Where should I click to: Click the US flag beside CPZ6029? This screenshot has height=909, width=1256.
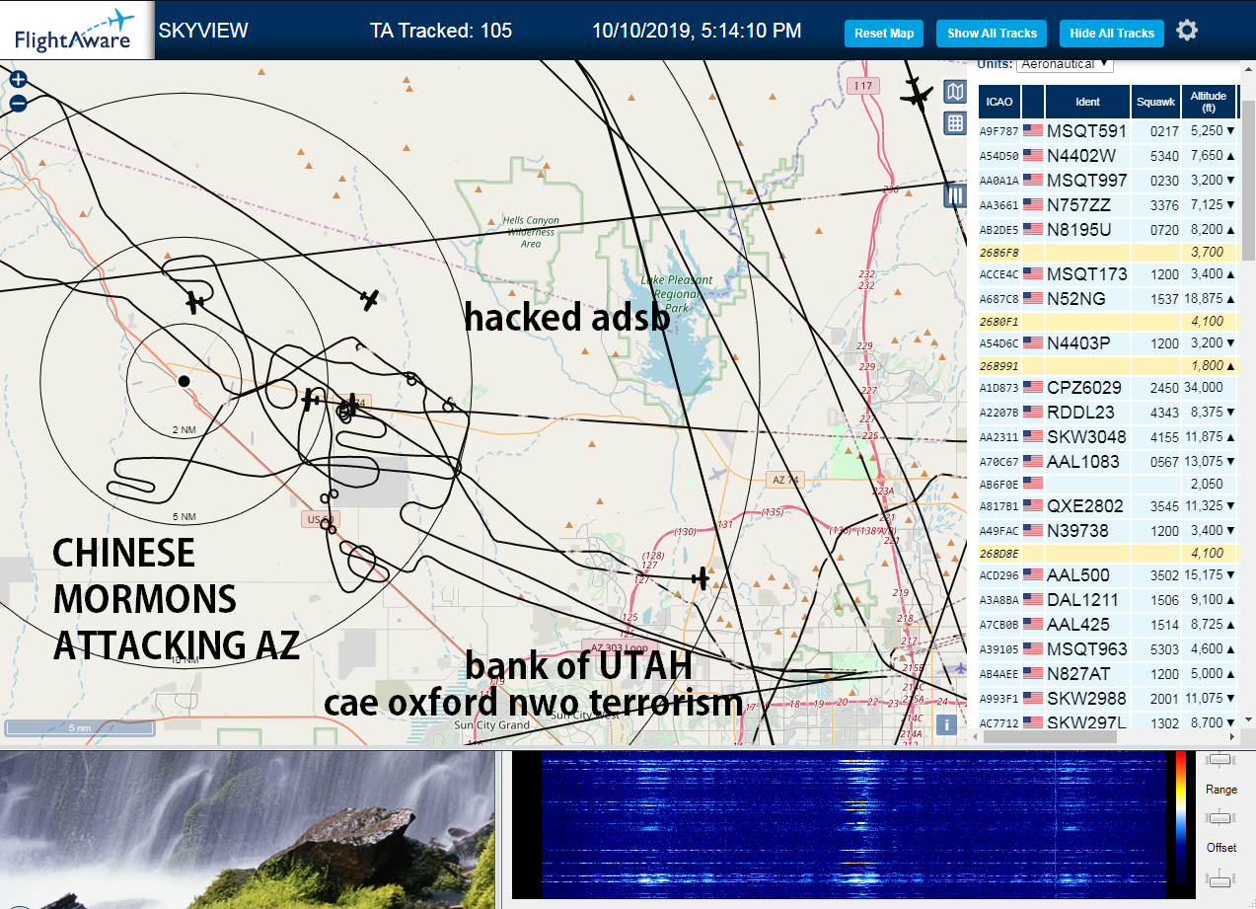pyautogui.click(x=1033, y=387)
